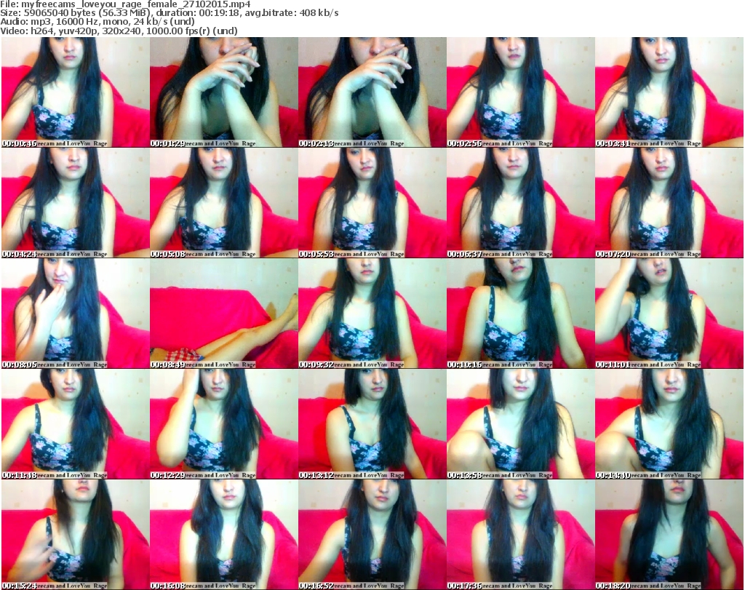Select the thumbnail at 00:08:05

[x=76, y=314]
